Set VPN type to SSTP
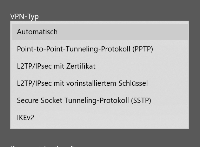Viewport: 200px width, 147px height. click(100, 100)
